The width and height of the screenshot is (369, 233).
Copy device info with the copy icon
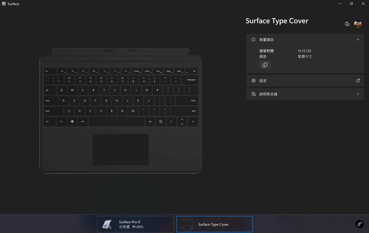tap(265, 65)
